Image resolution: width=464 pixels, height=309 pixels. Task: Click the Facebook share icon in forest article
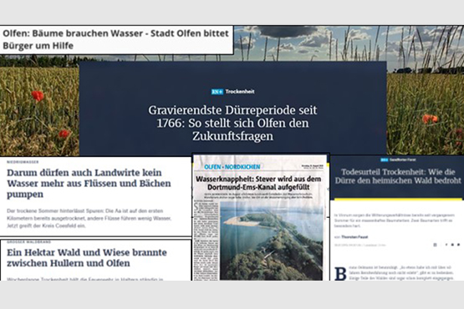pyautogui.click(x=446, y=245)
